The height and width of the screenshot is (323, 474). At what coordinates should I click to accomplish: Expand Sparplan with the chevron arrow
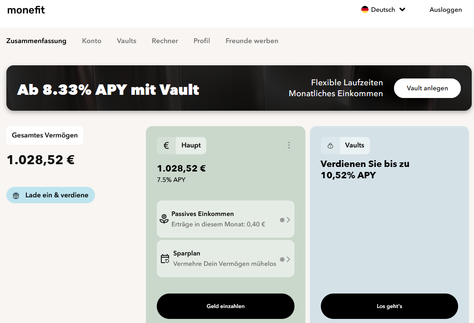click(288, 259)
